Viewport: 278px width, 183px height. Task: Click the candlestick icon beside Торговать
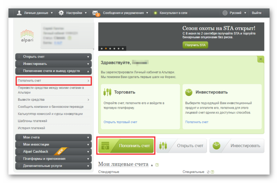(x=107, y=92)
